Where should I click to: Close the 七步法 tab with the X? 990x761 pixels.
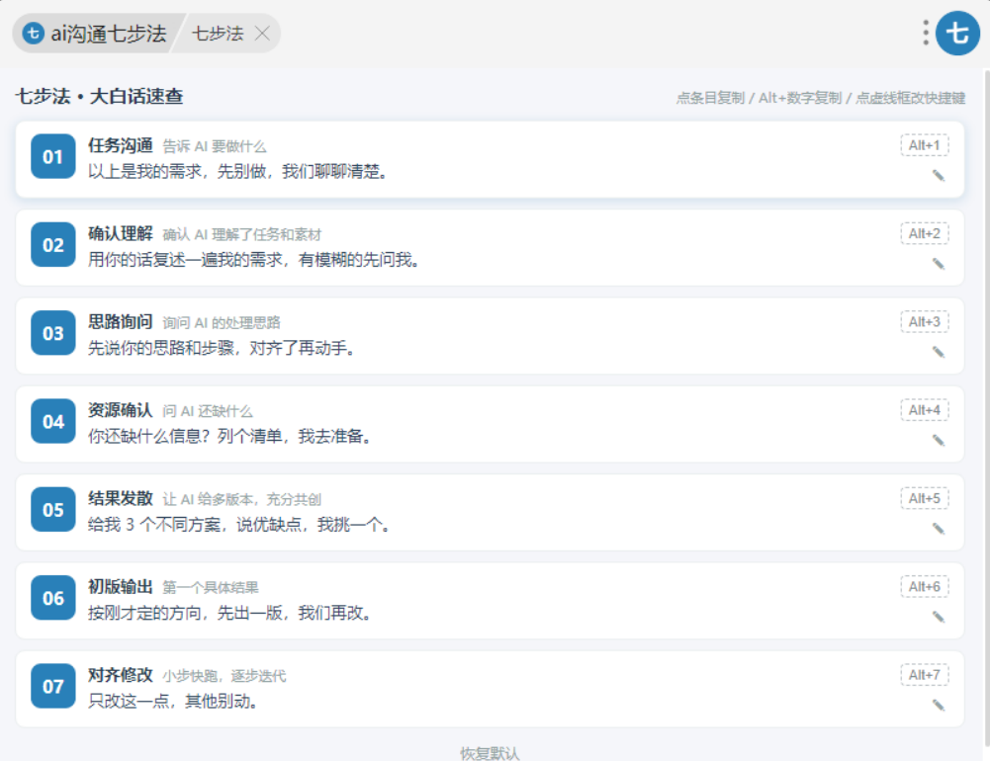262,33
